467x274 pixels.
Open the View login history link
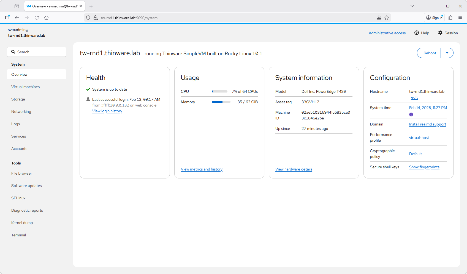click(x=107, y=111)
